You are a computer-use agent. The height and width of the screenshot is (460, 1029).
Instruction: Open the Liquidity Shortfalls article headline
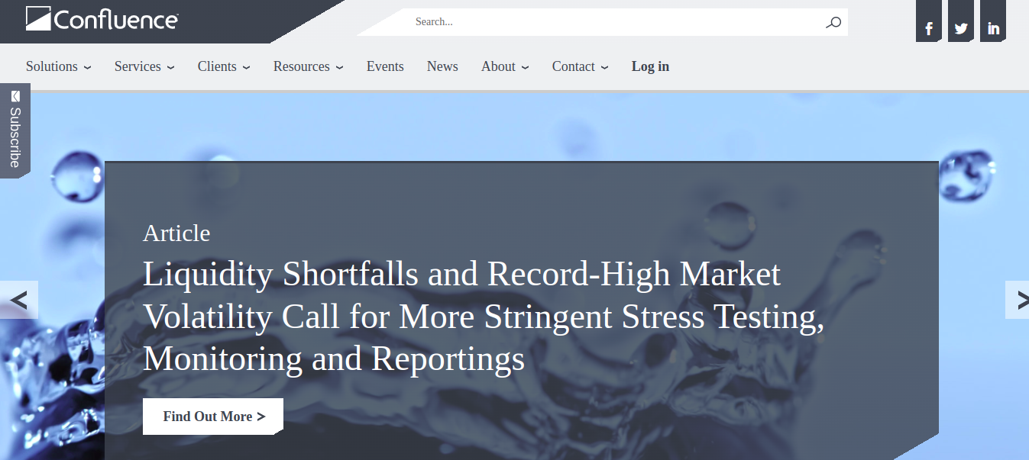pyautogui.click(x=484, y=316)
